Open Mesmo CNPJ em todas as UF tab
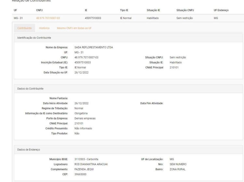The image size is (244, 182). pos(74,28)
